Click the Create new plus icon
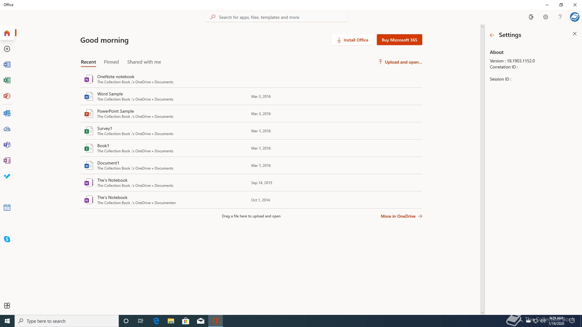 (7, 49)
